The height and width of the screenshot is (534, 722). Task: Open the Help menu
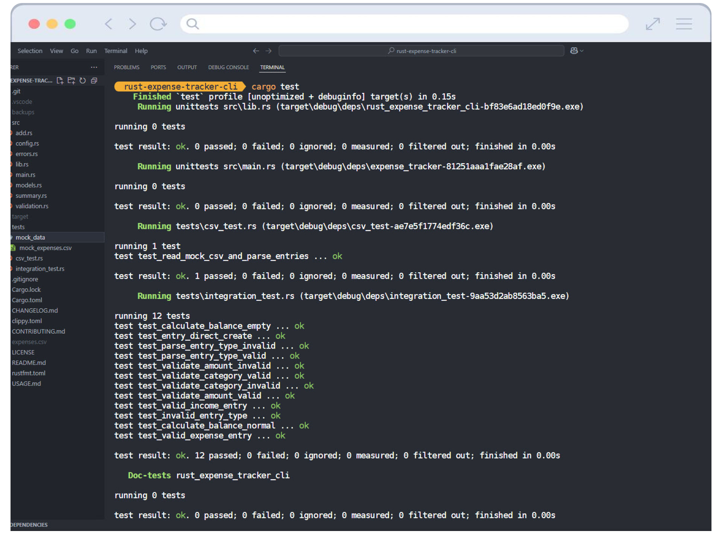[x=141, y=51]
